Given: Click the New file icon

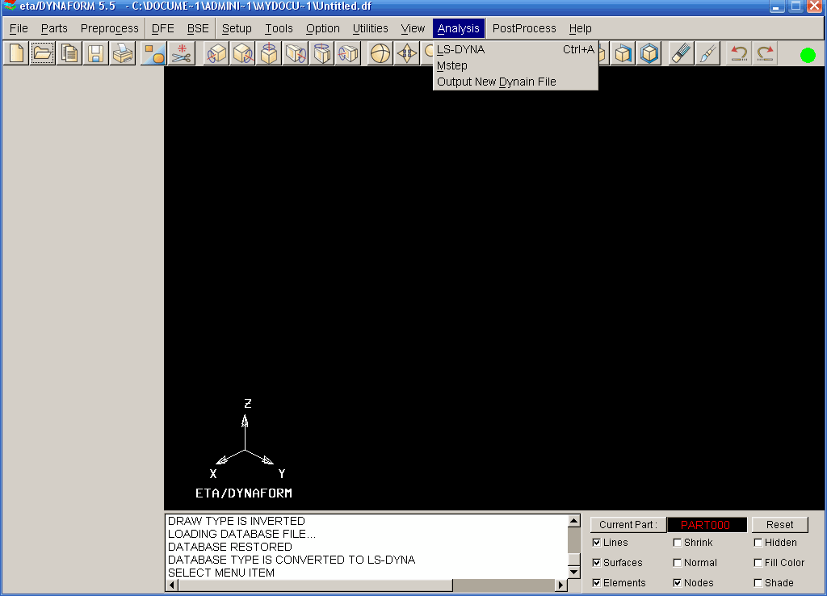Looking at the screenshot, I should click(x=16, y=54).
